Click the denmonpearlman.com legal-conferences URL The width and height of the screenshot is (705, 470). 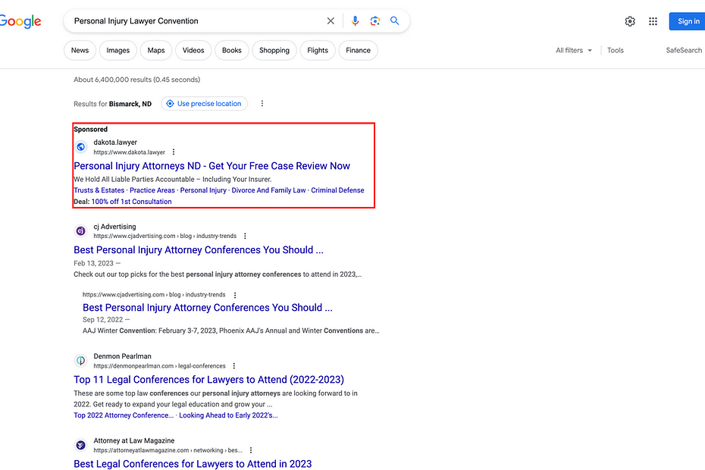160,365
